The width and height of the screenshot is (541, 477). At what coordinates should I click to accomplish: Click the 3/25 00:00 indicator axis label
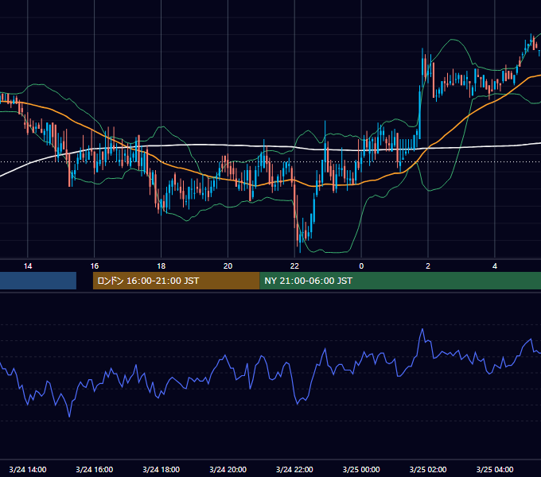361,469
